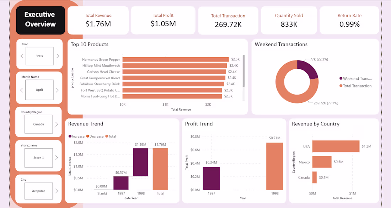The width and height of the screenshot is (391, 208).
Task: Click the Executive Overview title block
Action: point(41,20)
